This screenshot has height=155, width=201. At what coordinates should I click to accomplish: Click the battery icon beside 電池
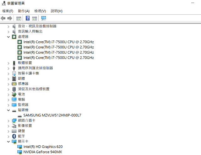[x=14, y=95]
